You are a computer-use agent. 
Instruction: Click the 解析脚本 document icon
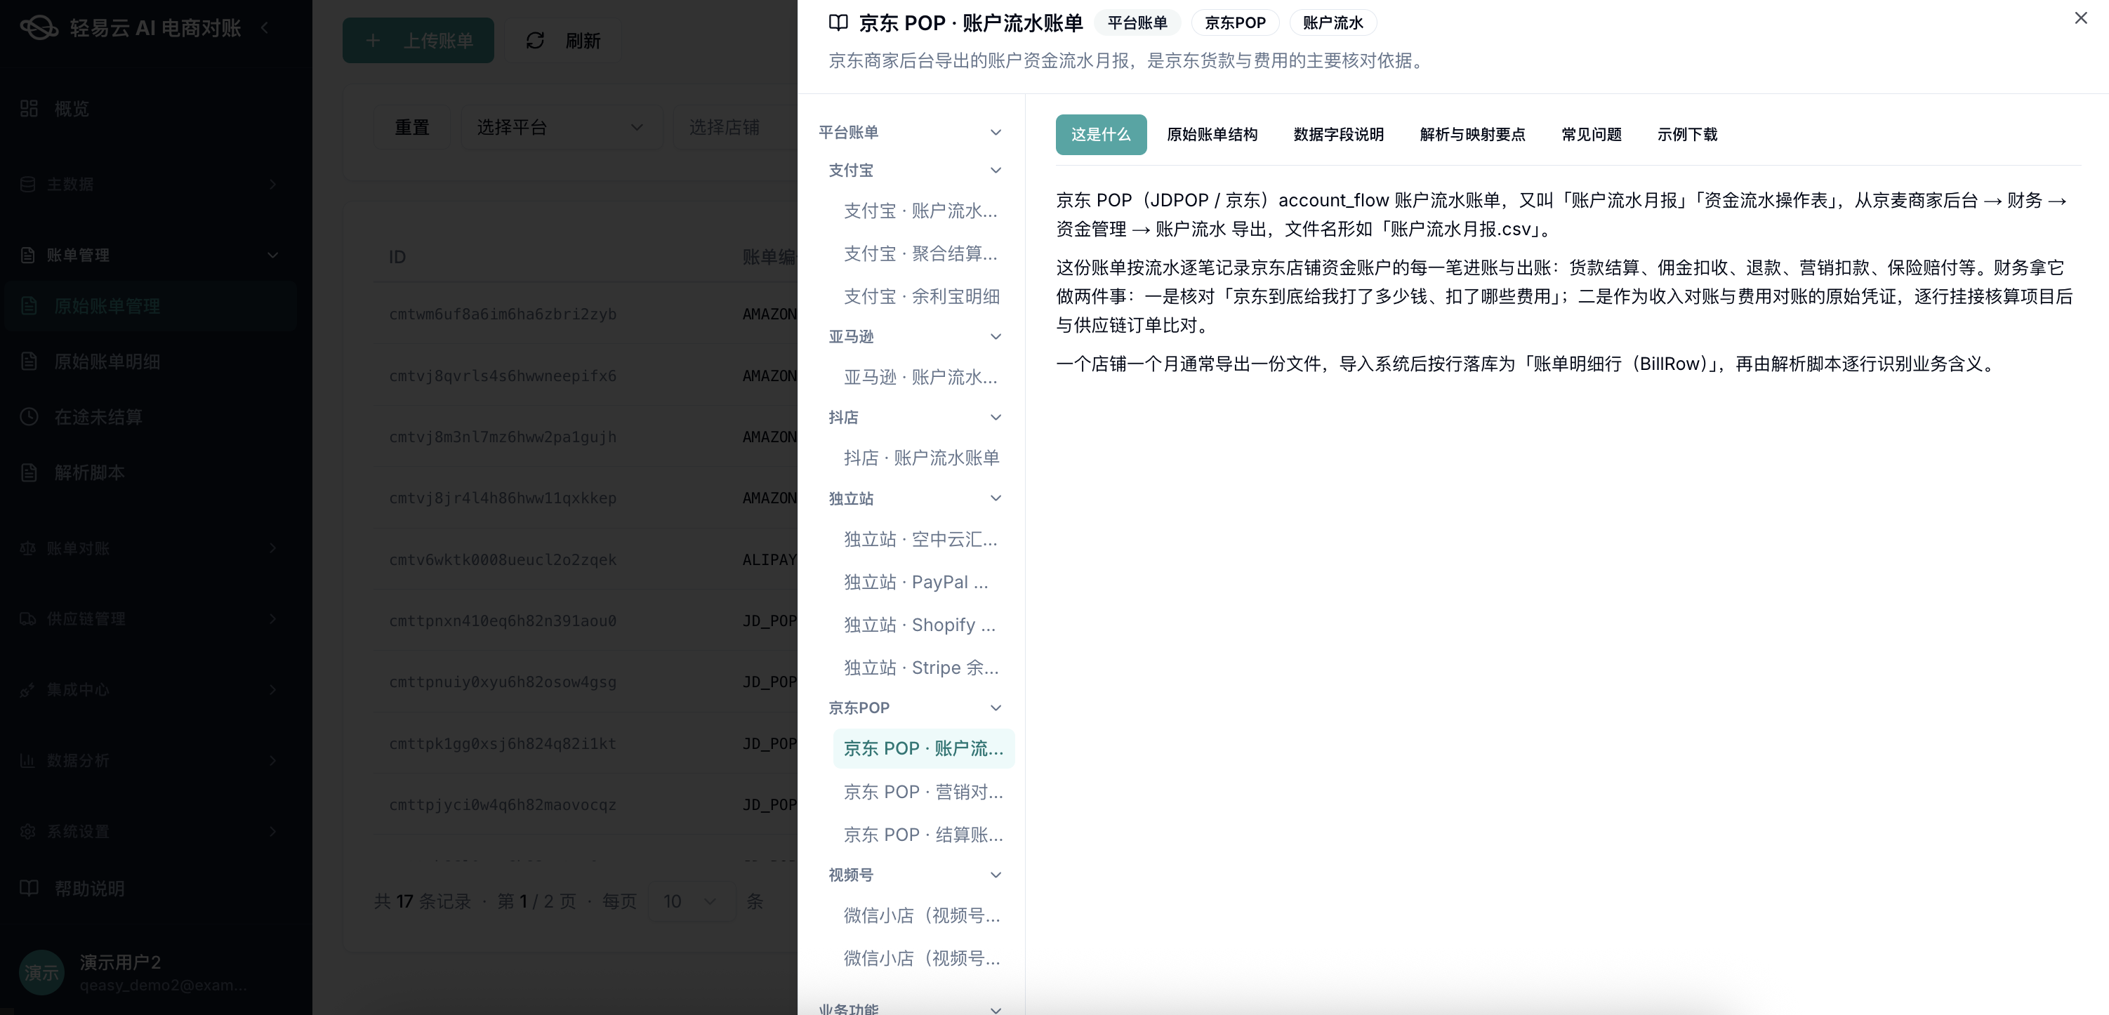pos(29,472)
